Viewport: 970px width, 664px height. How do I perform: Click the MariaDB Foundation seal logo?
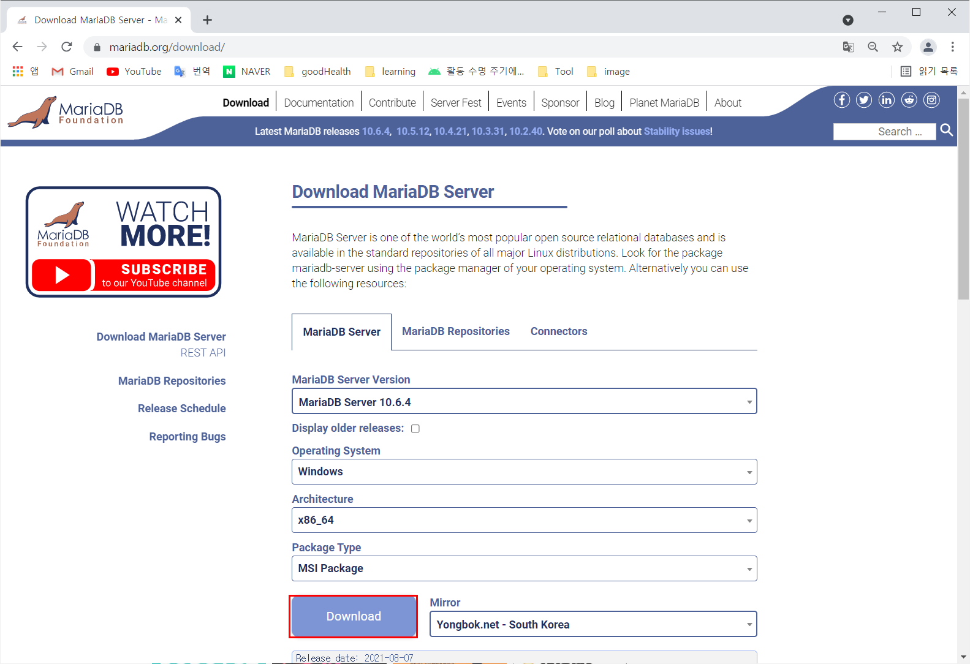(66, 112)
